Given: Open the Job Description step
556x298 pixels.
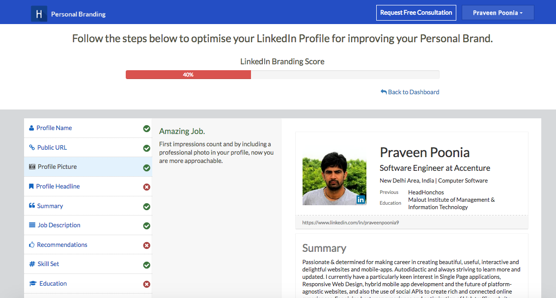Looking at the screenshot, I should click(x=88, y=225).
